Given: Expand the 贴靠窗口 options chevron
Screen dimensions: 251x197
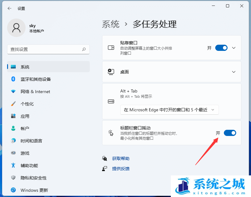Looking at the screenshot, I should 234,48.
